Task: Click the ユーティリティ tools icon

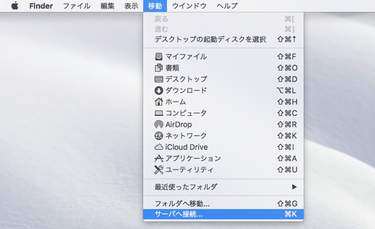Action: (x=158, y=170)
